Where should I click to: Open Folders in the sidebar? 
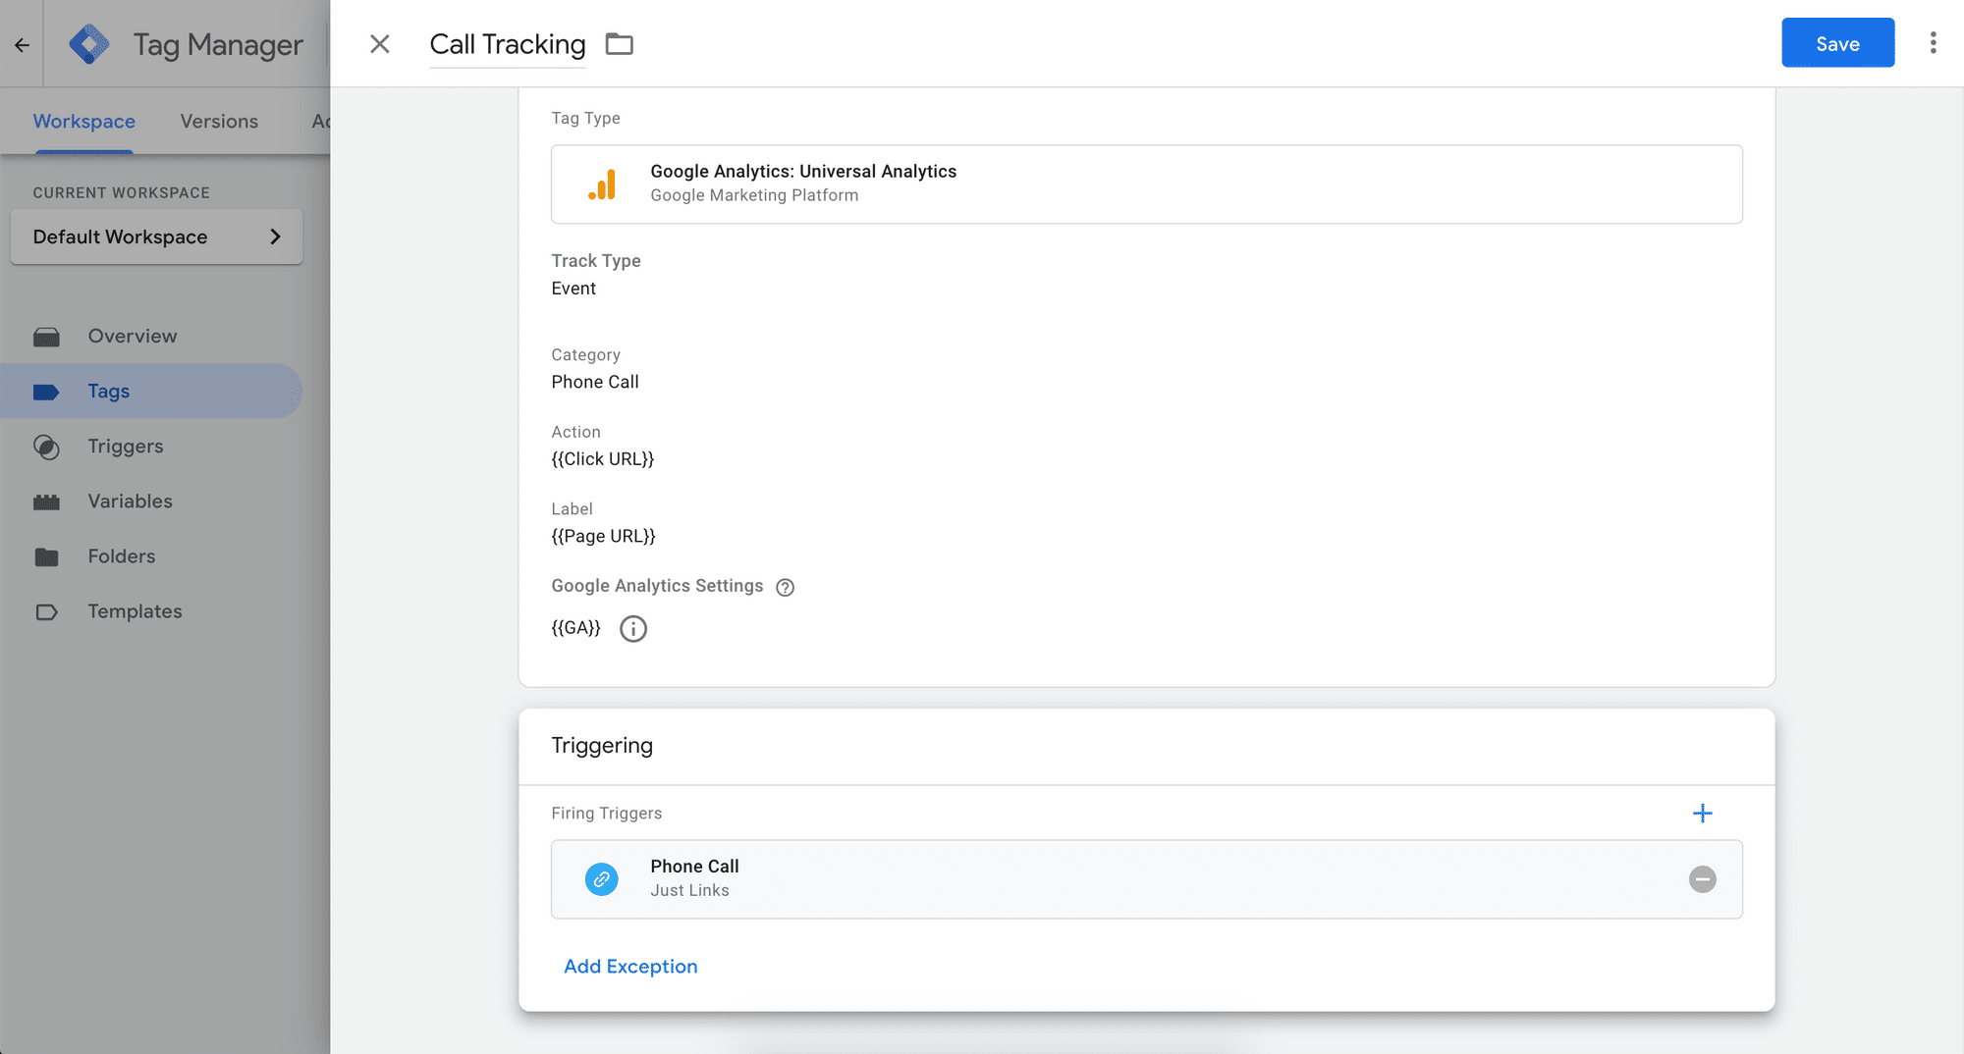click(152, 556)
